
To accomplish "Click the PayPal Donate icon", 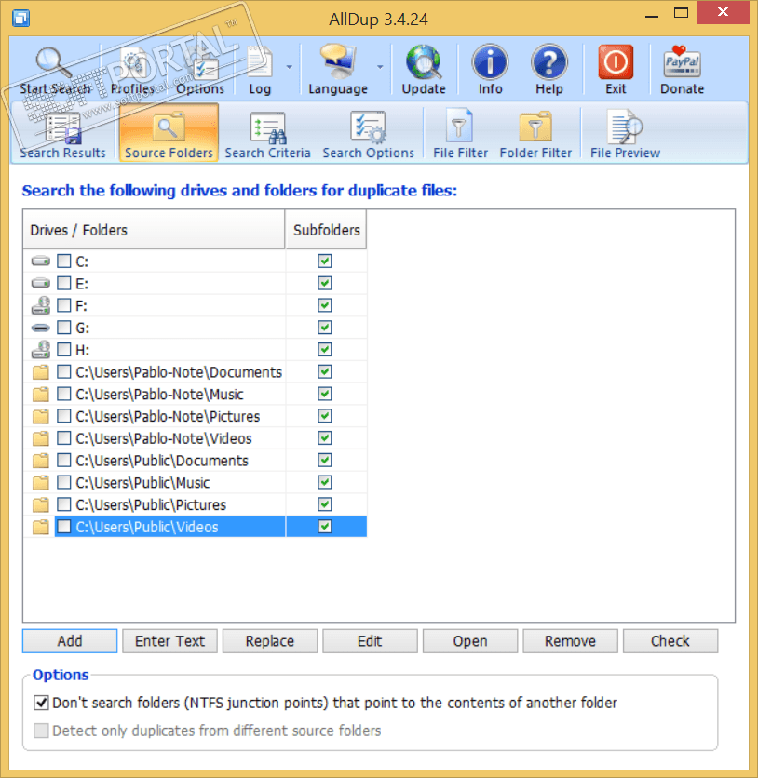I will pos(682,61).
